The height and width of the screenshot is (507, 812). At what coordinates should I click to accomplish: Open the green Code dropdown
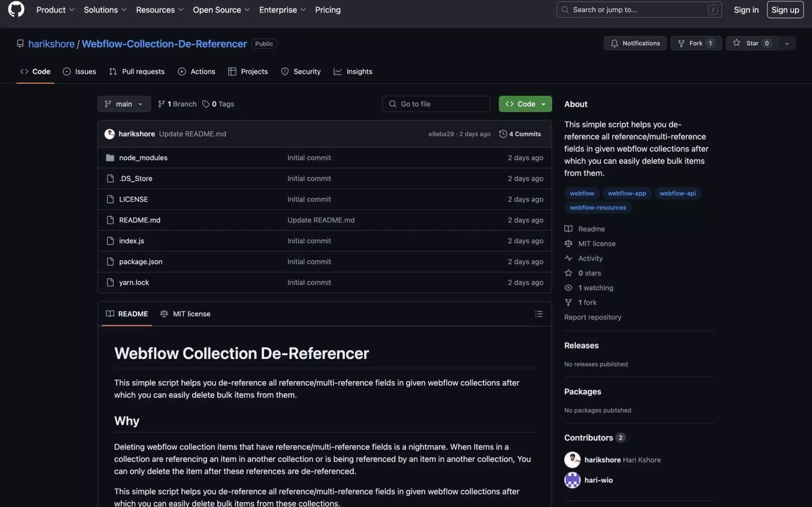pyautogui.click(x=525, y=104)
